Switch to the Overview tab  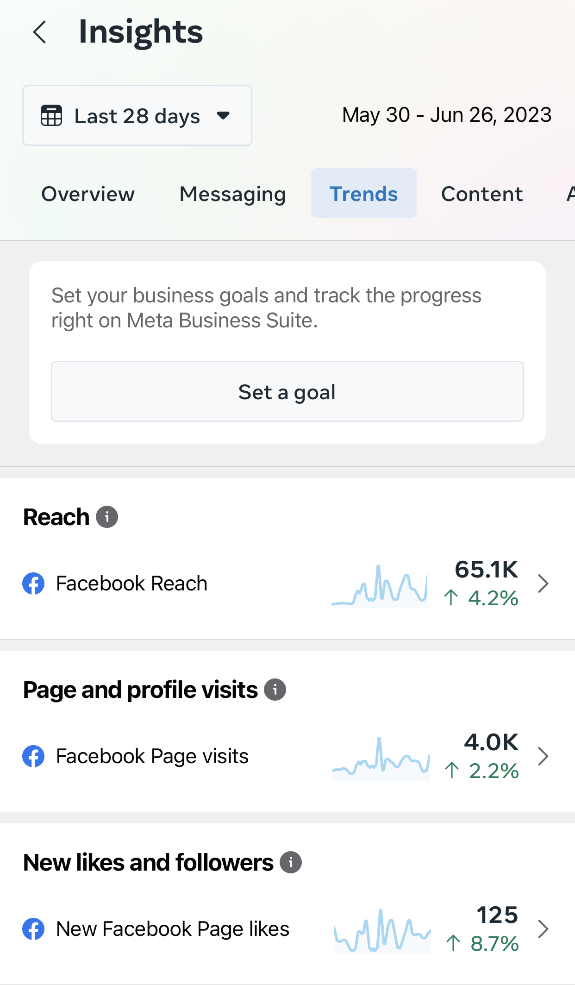pyautogui.click(x=88, y=194)
